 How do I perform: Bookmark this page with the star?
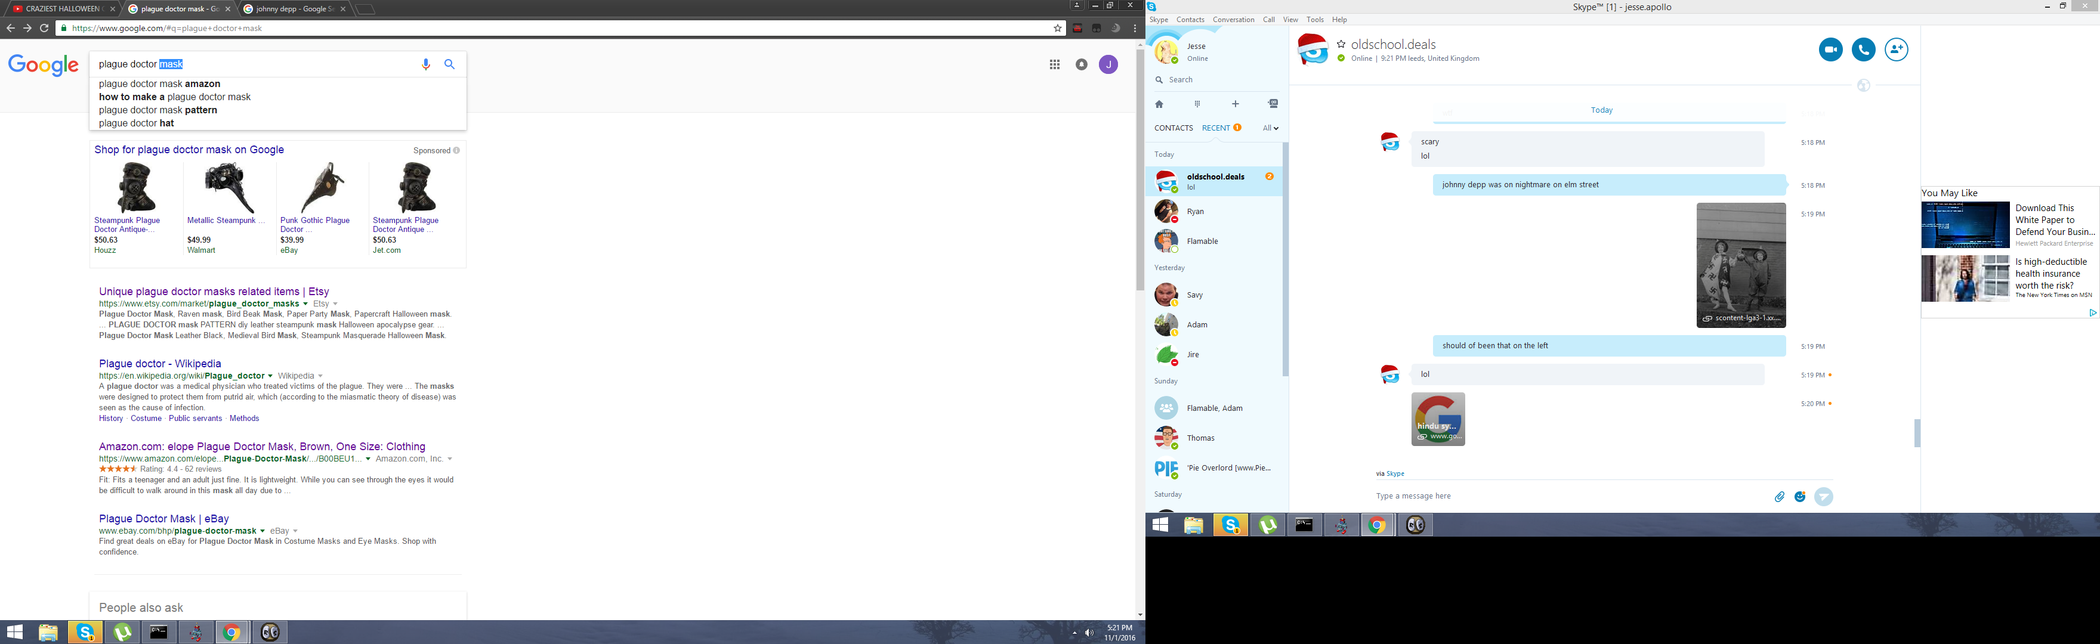pyautogui.click(x=1057, y=29)
